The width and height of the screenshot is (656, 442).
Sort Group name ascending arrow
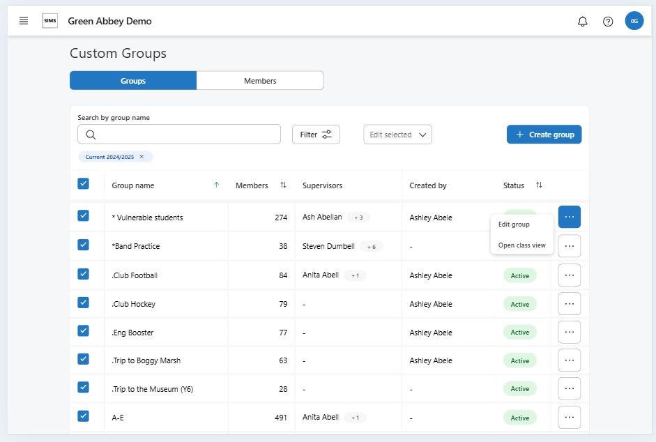pyautogui.click(x=216, y=185)
